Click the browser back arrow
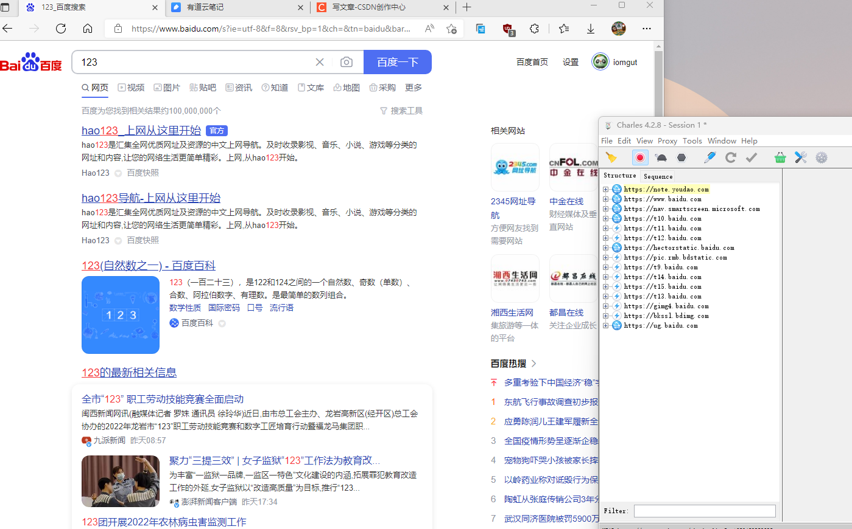 (x=8, y=29)
